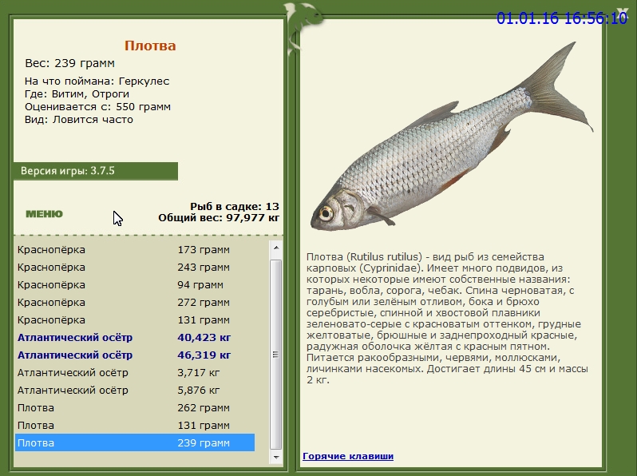Image resolution: width=637 pixels, height=476 pixels.
Task: Select Краснопёрка 131 грамм row
Action: 135,320
